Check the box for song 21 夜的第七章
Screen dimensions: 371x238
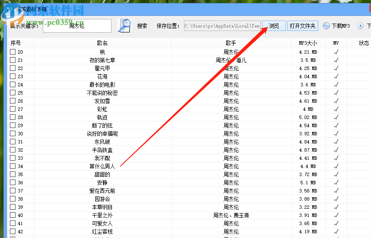[x=13, y=60]
